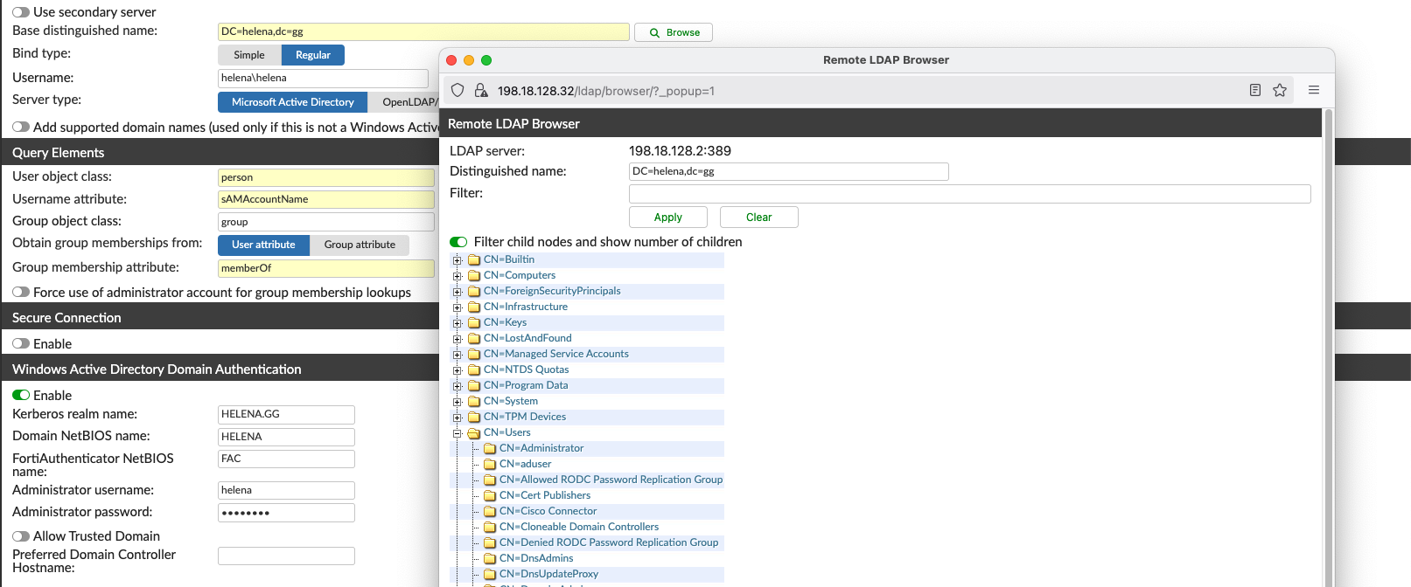This screenshot has width=1411, height=587.
Task: Click the Browse button
Action: (x=674, y=32)
